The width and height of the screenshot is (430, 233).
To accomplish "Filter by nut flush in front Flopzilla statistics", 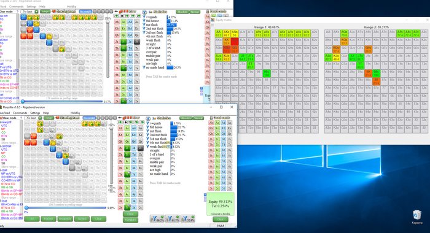I will coord(148,131).
